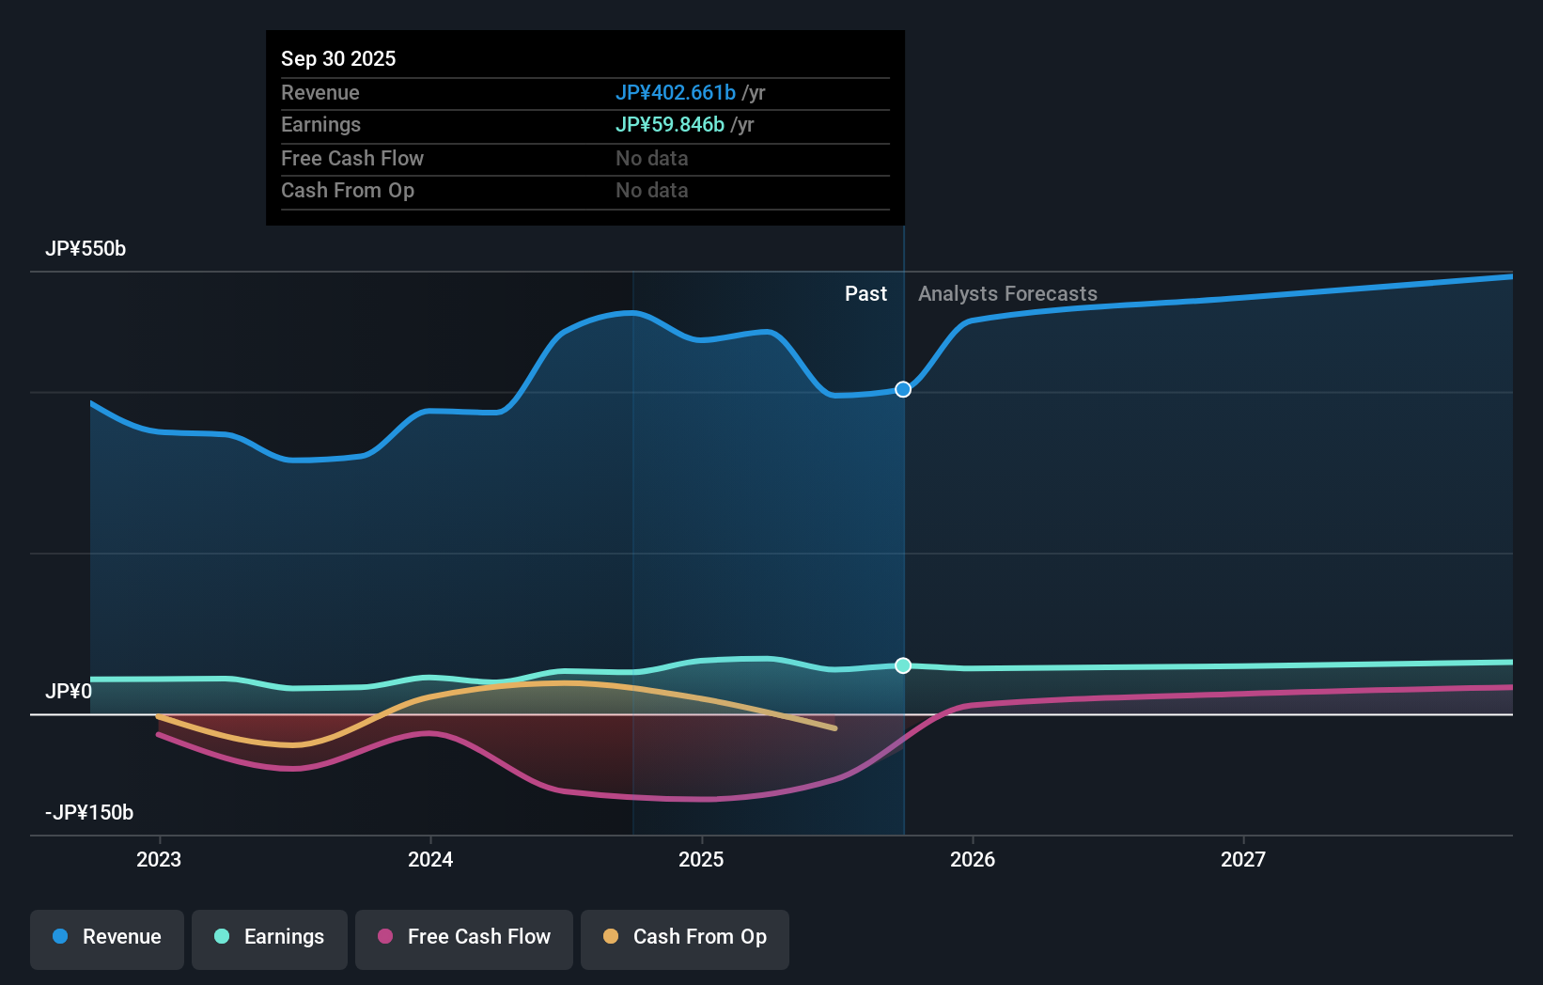The width and height of the screenshot is (1543, 985).
Task: Expand the Cash From Op legend entry
Action: coord(684,937)
